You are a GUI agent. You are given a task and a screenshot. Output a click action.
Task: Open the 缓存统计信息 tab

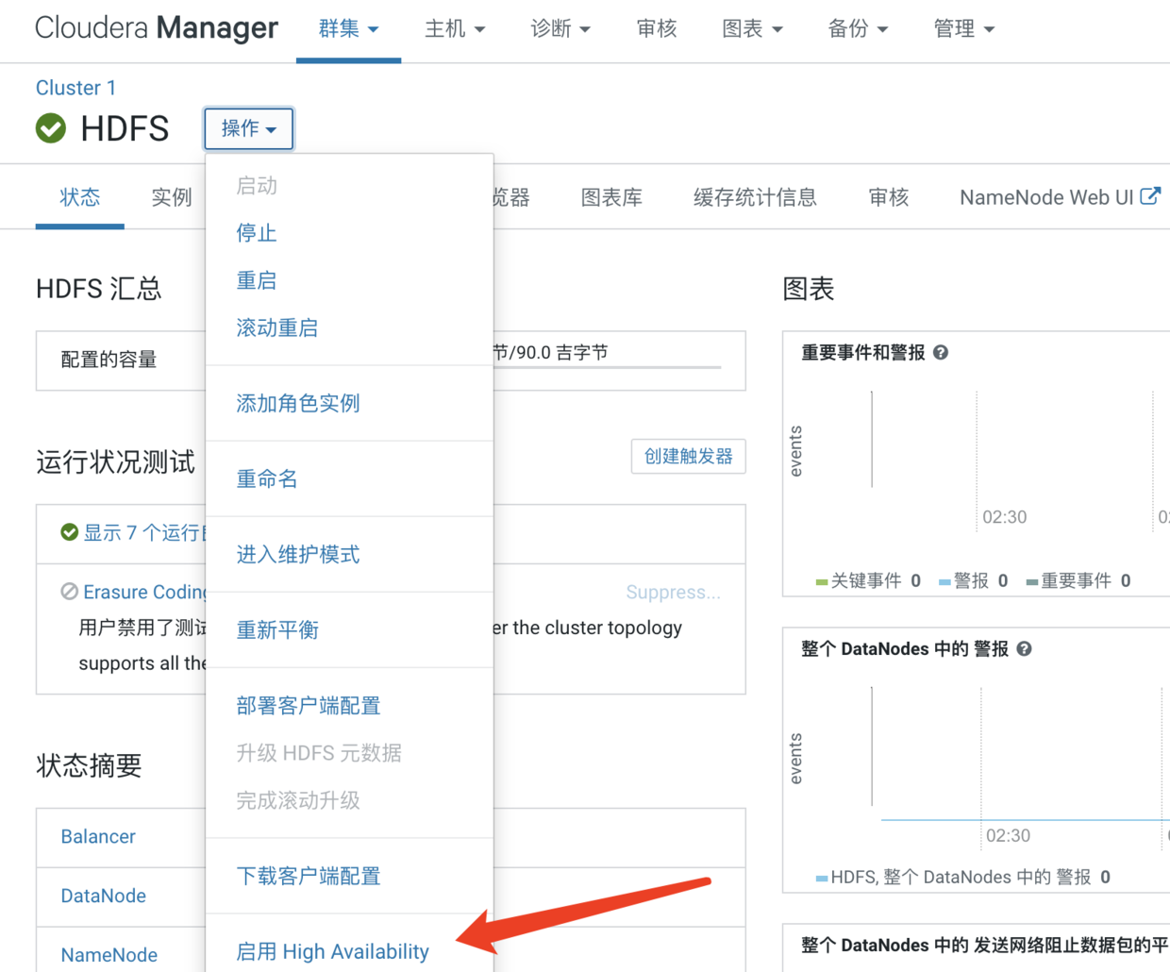point(755,197)
